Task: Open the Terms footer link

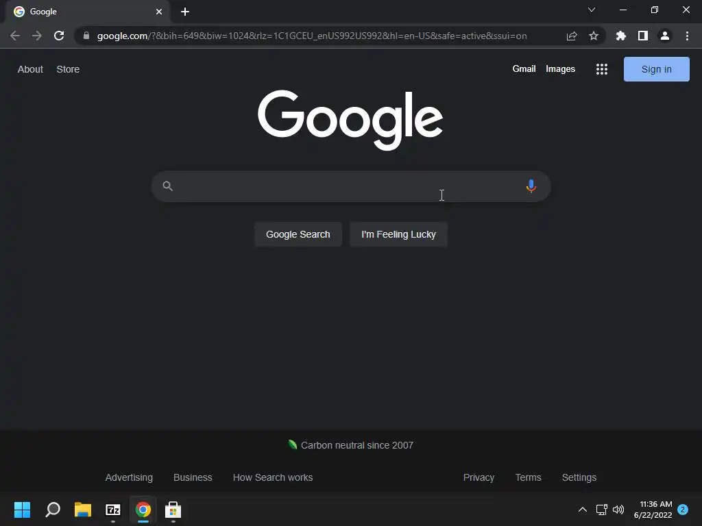Action: click(x=529, y=477)
